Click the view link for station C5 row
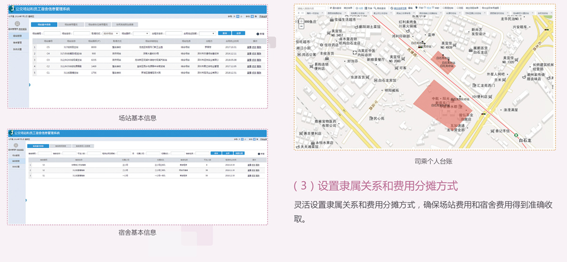 [x=249, y=47]
